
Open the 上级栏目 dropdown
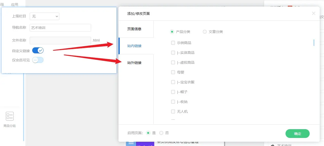45,16
